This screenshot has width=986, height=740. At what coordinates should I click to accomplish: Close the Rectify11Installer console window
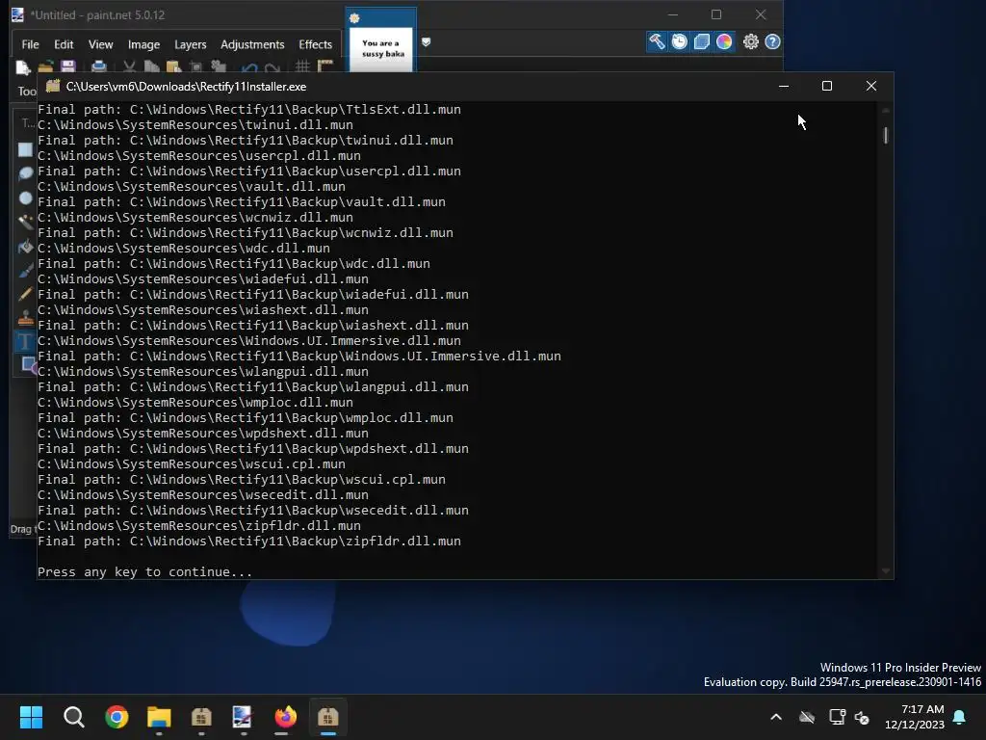click(x=870, y=86)
